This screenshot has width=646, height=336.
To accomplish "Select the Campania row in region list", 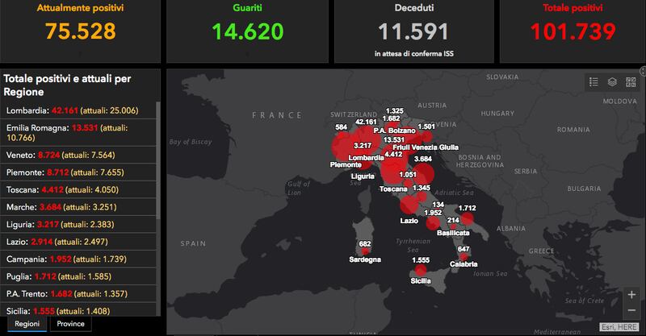I will (x=78, y=259).
